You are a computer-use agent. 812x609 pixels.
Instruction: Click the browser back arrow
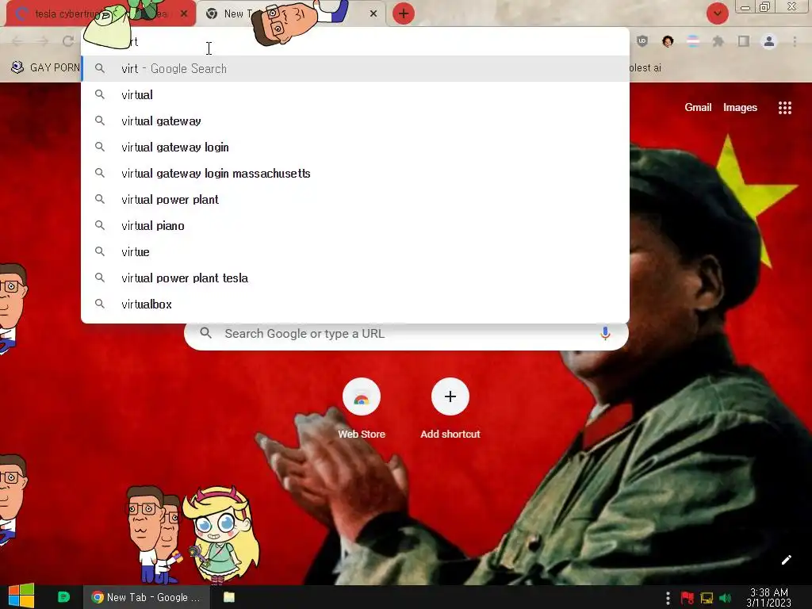[17, 41]
